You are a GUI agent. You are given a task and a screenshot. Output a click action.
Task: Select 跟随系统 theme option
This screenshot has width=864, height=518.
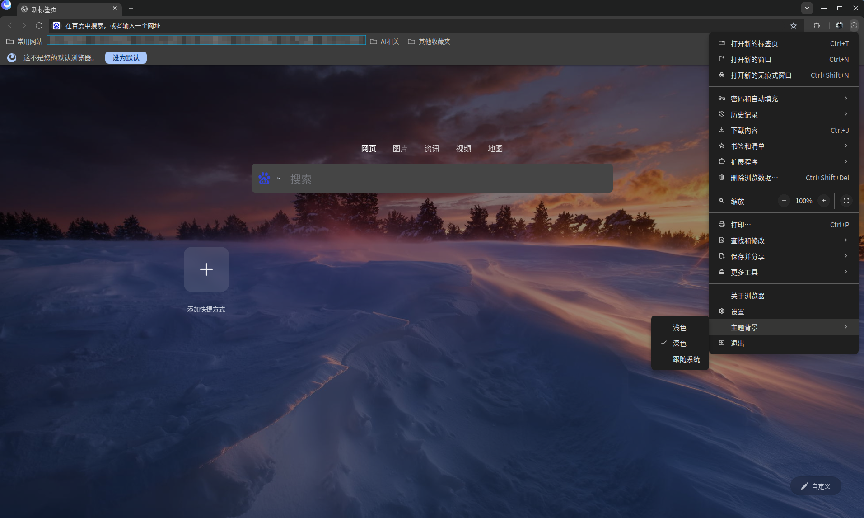point(680,359)
